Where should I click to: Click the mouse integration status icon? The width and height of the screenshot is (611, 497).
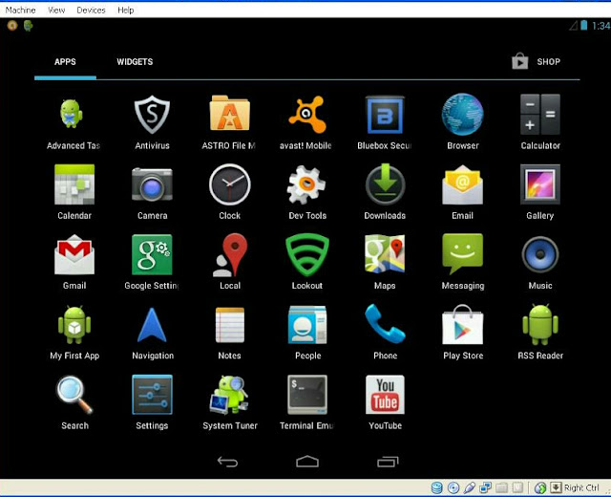pos(540,487)
